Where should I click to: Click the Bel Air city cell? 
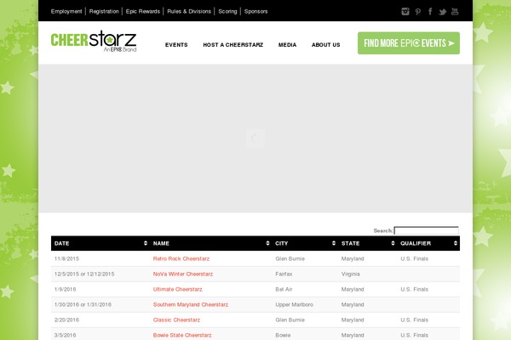tap(284, 289)
